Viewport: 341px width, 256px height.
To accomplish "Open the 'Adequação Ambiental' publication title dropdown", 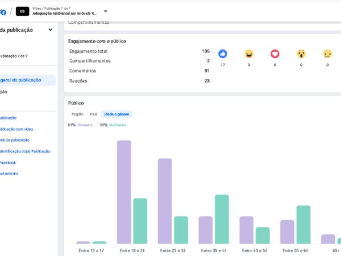I will click(x=65, y=13).
